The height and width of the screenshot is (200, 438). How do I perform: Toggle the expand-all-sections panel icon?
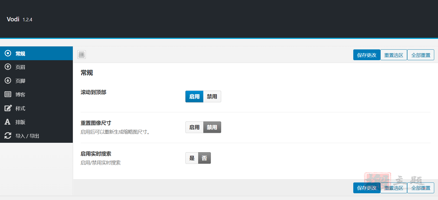[81, 55]
